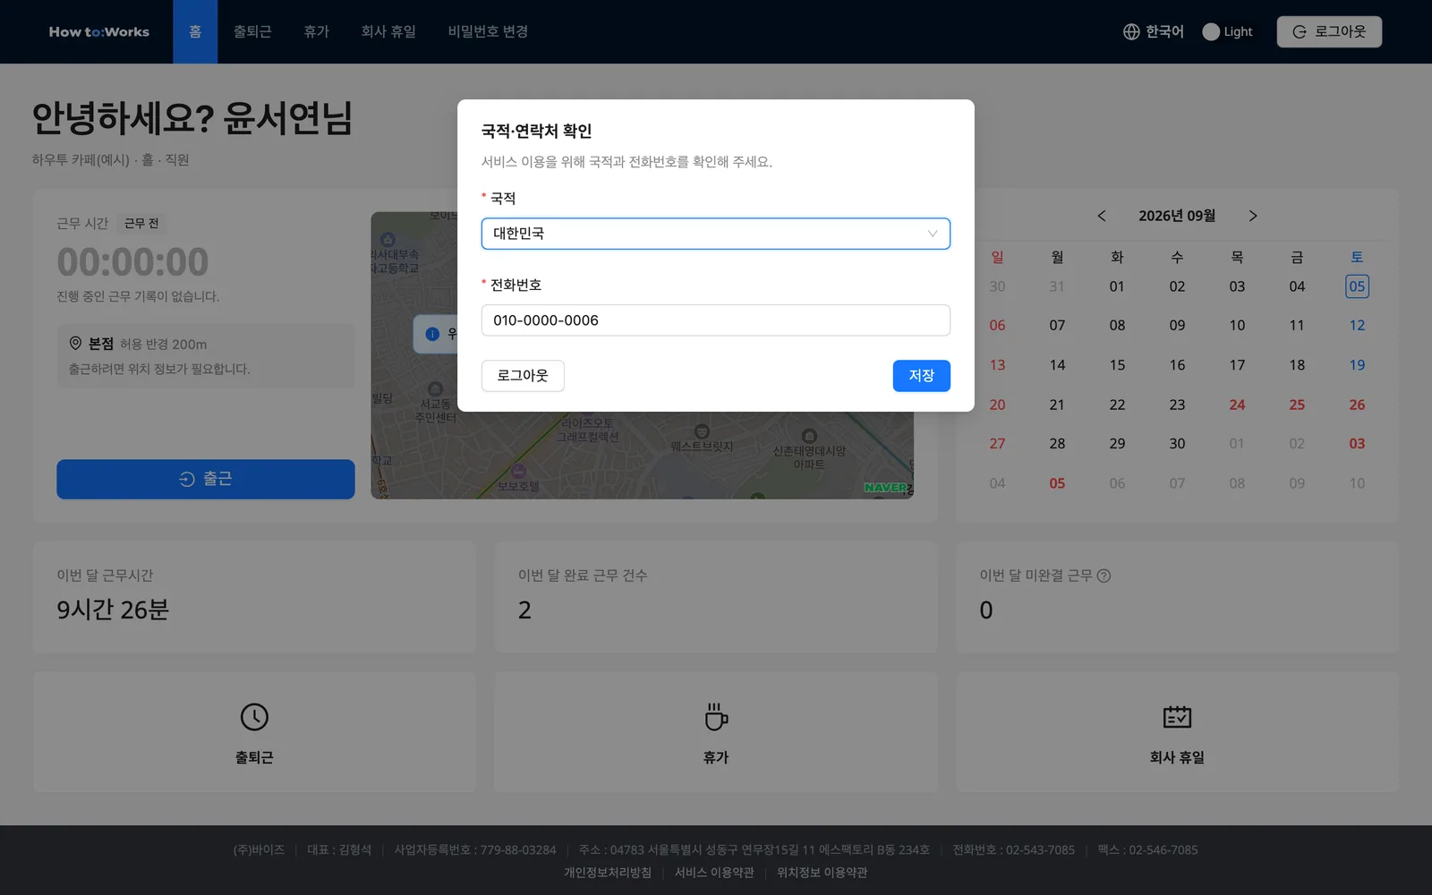Click the info icon on the map
Image resolution: width=1432 pixels, height=895 pixels.
(x=432, y=334)
